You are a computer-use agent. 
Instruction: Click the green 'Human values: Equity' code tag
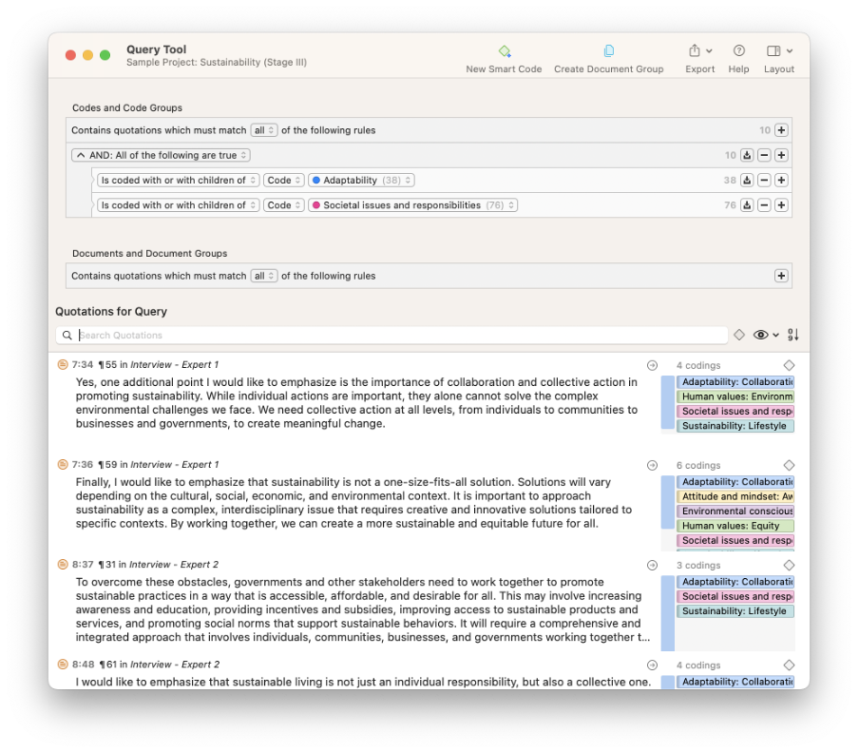[735, 526]
